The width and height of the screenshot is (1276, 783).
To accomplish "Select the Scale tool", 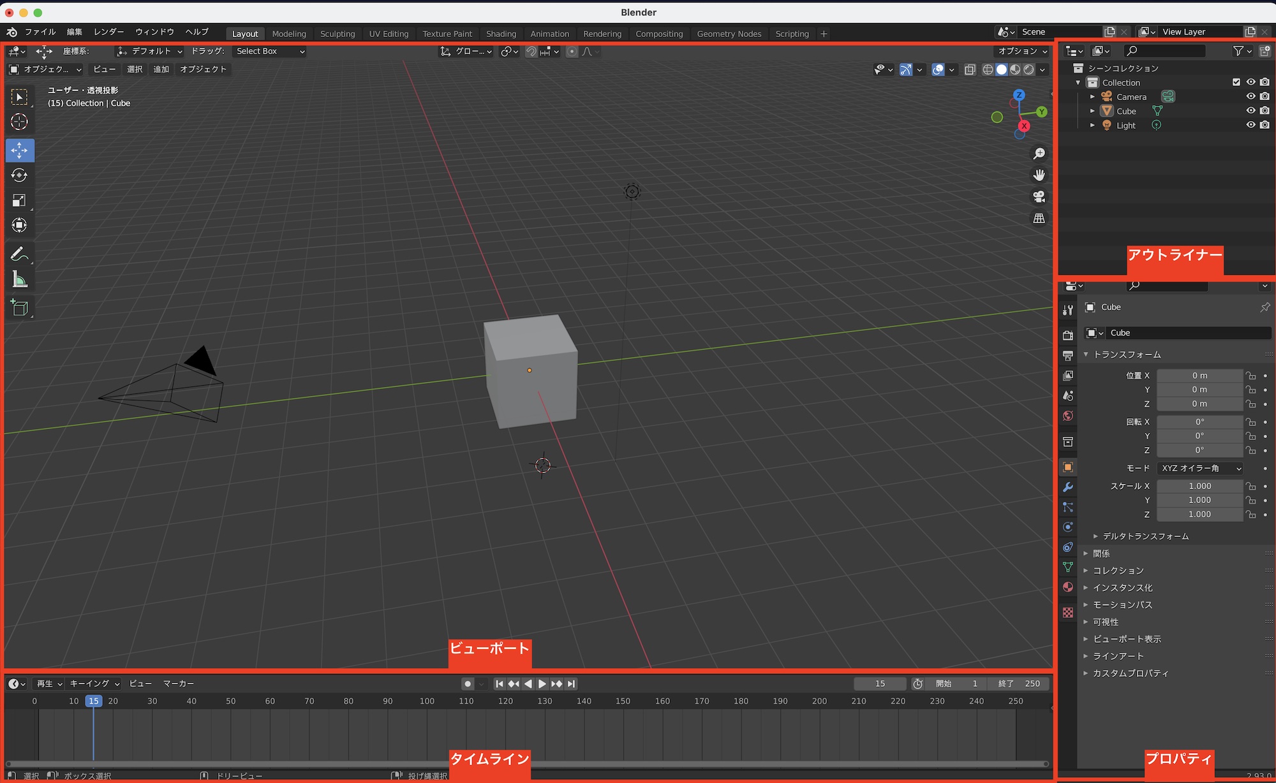I will pyautogui.click(x=19, y=201).
